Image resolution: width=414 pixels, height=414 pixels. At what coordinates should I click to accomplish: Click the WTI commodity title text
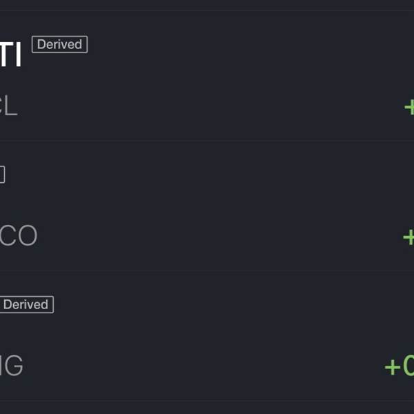tap(11, 55)
